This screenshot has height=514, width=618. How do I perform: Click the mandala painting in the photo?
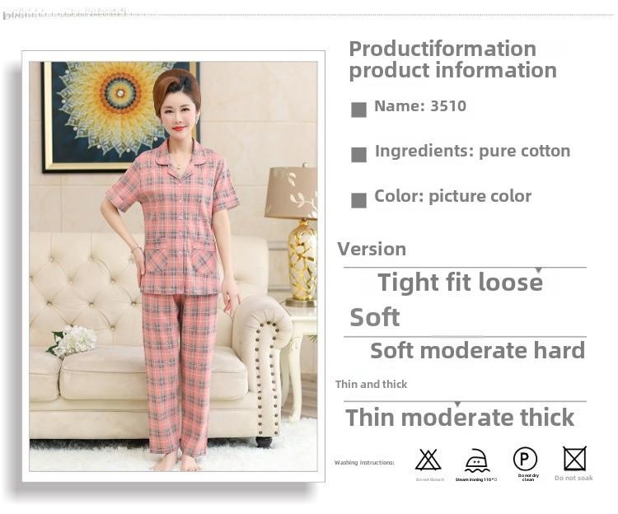121,117
